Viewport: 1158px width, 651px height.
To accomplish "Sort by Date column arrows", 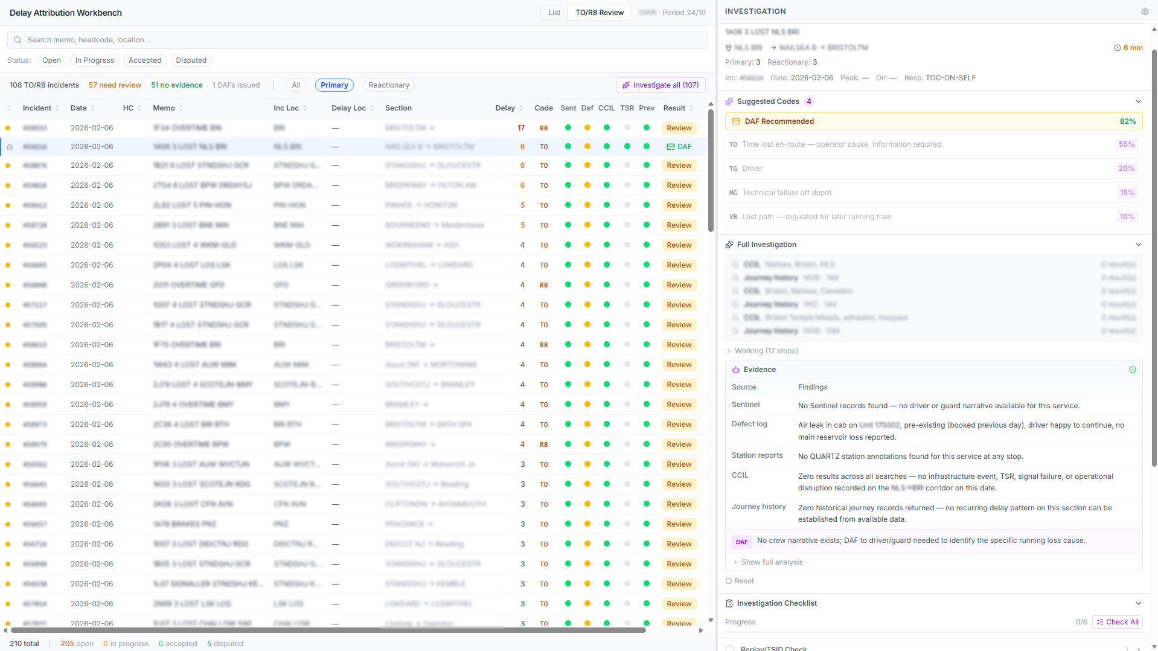I will pos(92,108).
